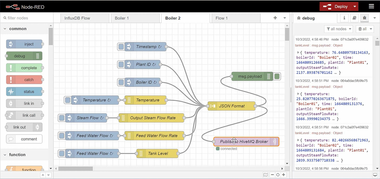Select the link out palette node
The width and height of the screenshot is (380, 179).
(24, 127)
